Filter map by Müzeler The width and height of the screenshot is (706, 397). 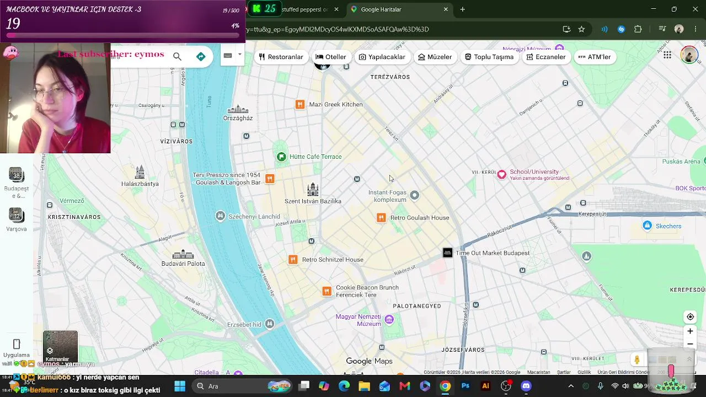[x=435, y=57]
